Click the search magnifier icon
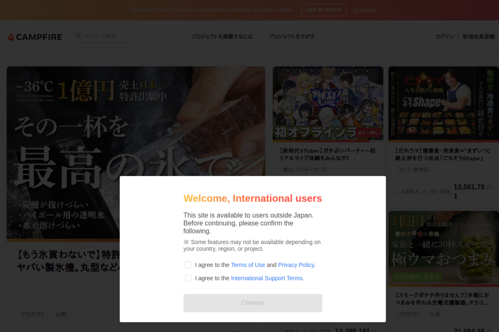 [x=78, y=36]
